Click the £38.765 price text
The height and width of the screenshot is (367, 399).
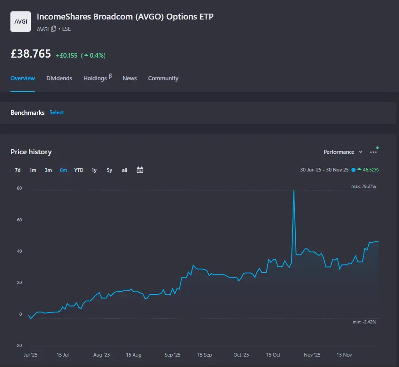pyautogui.click(x=31, y=54)
